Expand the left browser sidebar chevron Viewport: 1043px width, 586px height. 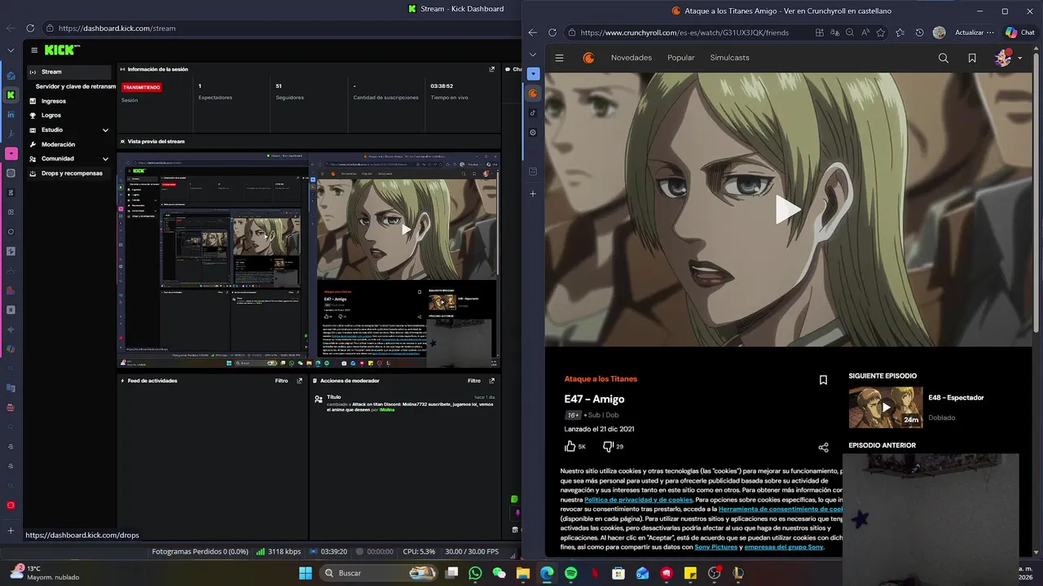pos(11,50)
